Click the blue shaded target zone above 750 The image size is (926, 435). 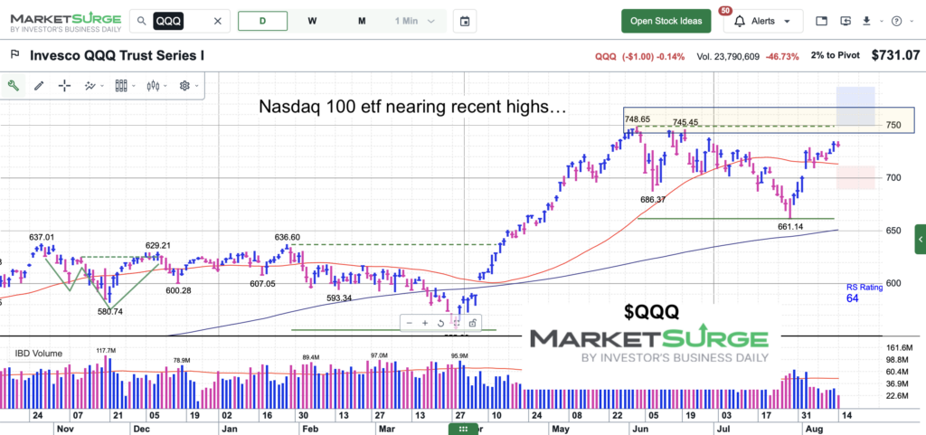coord(855,106)
